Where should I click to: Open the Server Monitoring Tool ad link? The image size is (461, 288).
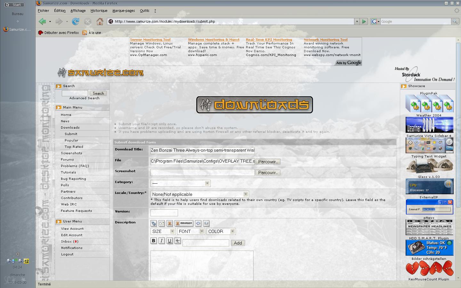click(150, 40)
